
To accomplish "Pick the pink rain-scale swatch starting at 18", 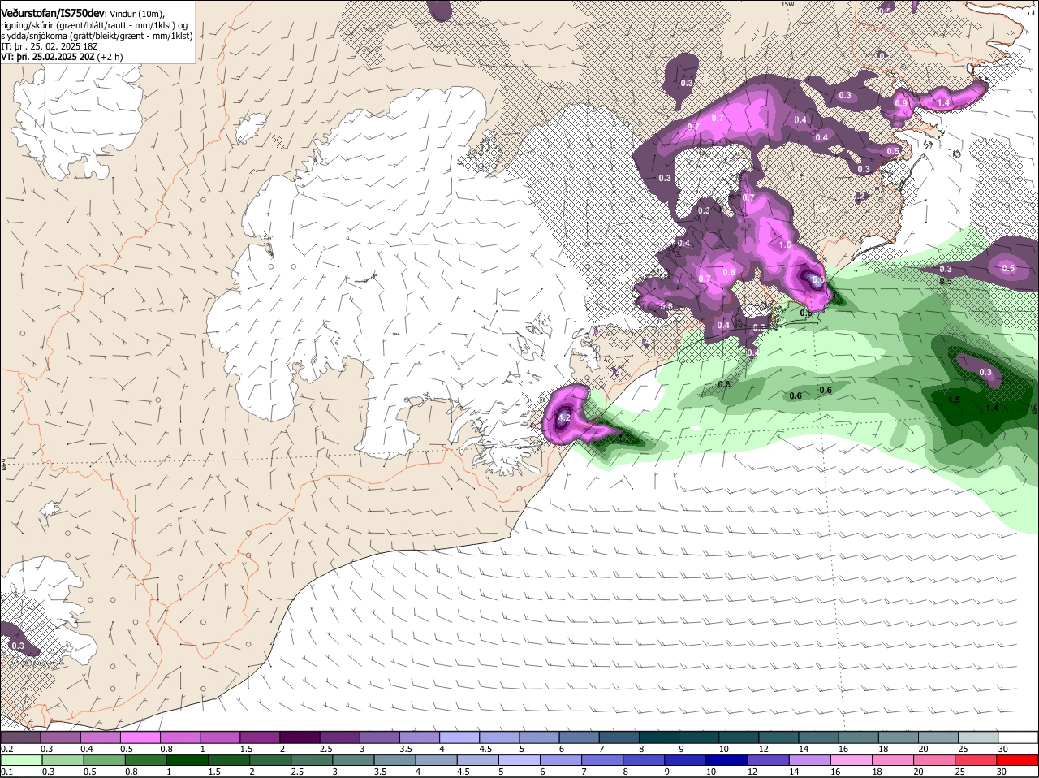I will tap(894, 760).
